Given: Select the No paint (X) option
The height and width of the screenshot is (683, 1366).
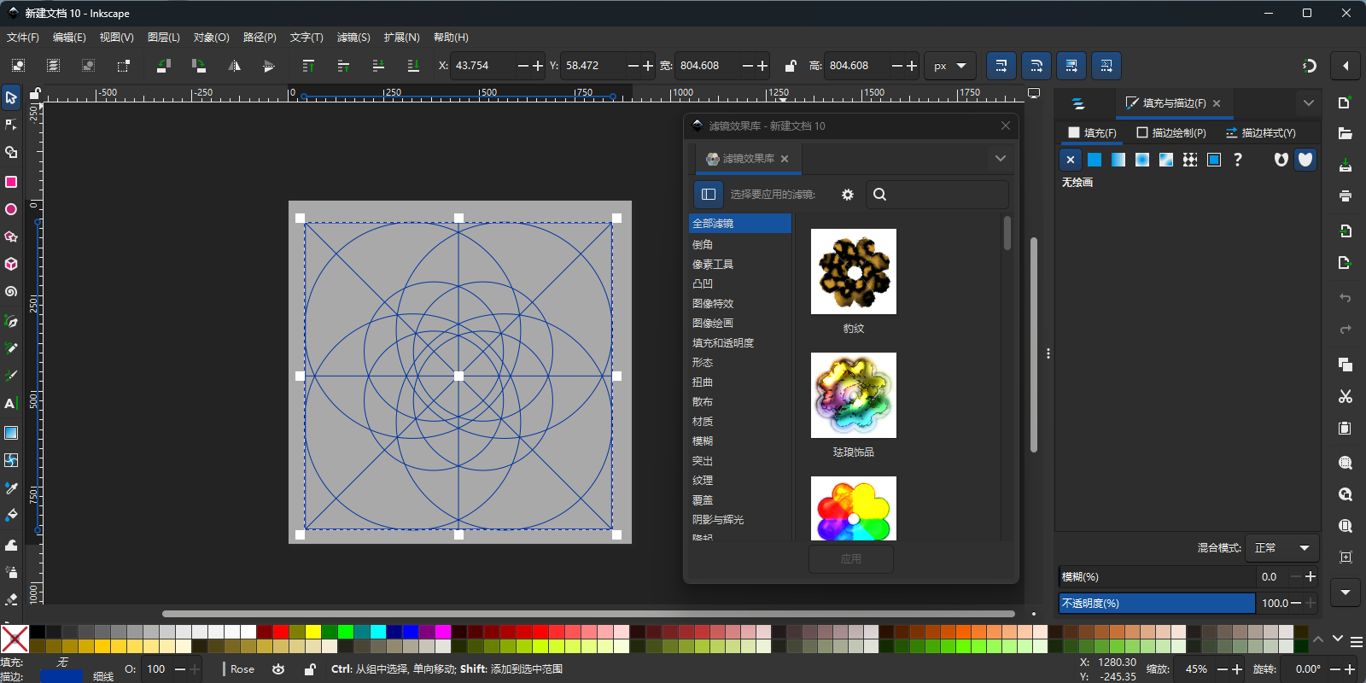Looking at the screenshot, I should tap(1071, 160).
